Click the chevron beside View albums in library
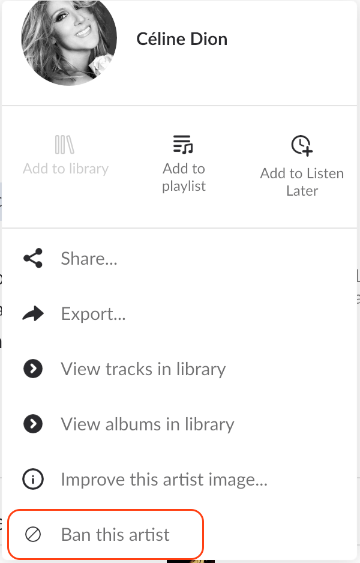The width and height of the screenshot is (360, 563). (x=33, y=424)
